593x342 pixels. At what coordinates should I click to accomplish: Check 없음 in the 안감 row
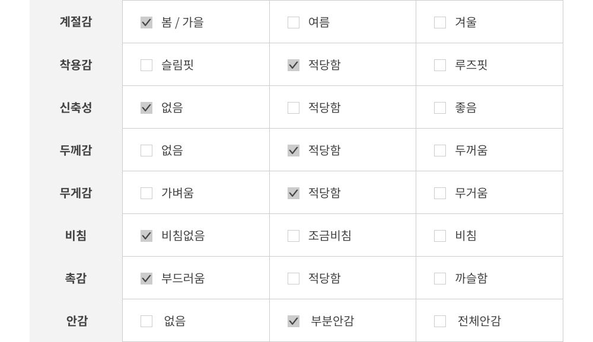tap(146, 321)
